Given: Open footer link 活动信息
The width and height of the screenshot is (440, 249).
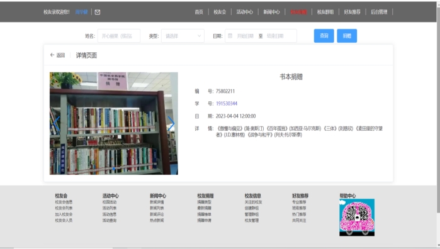Looking at the screenshot, I should [110, 214].
